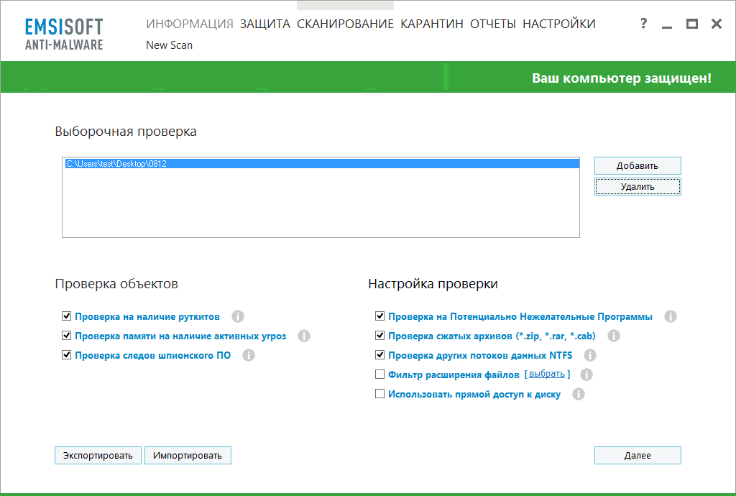This screenshot has height=496, width=736.
Task: Click the info icon next to rootkit scan option
Action: coord(238,316)
